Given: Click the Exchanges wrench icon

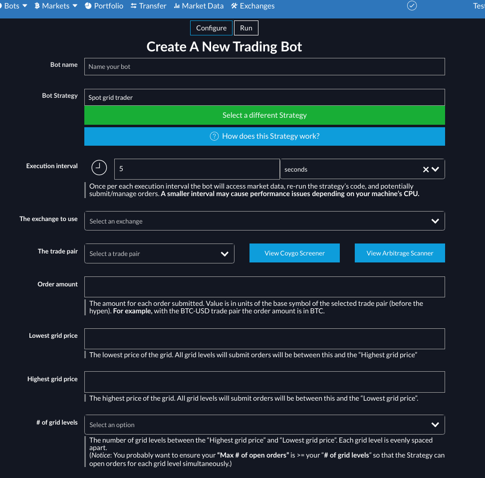Looking at the screenshot, I should [233, 6].
